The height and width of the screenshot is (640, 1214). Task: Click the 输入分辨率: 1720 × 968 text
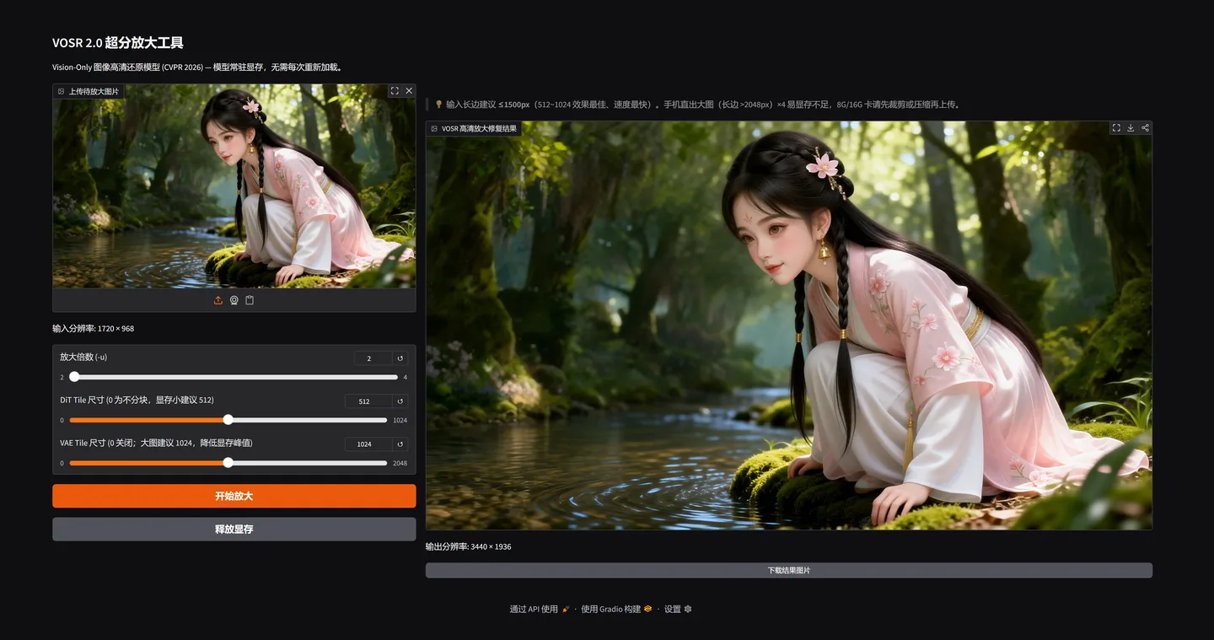click(x=94, y=329)
